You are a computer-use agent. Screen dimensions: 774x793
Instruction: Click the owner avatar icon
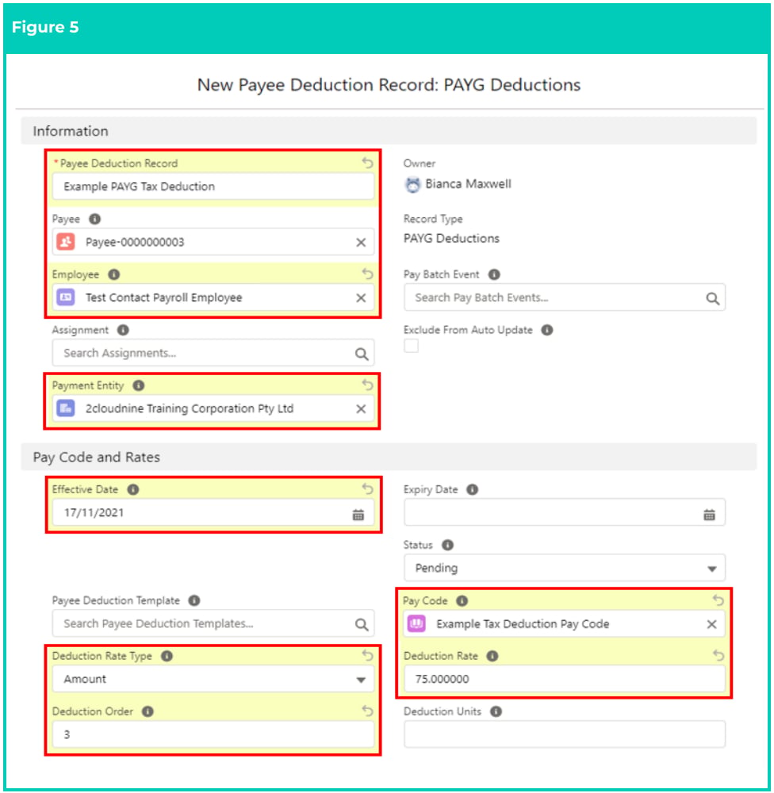coord(413,185)
